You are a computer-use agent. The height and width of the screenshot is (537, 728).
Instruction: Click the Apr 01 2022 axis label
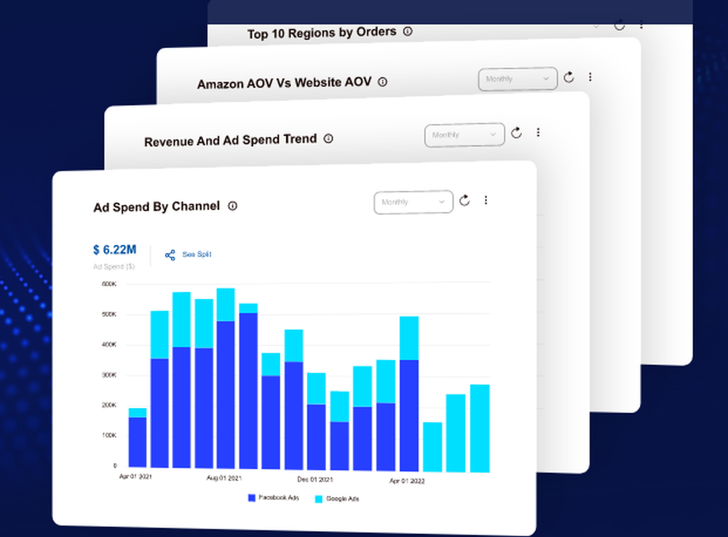coord(407,481)
